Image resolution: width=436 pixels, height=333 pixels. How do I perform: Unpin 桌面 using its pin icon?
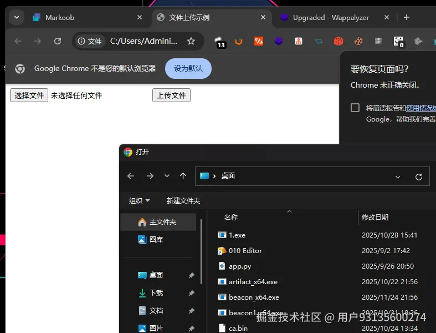click(191, 275)
